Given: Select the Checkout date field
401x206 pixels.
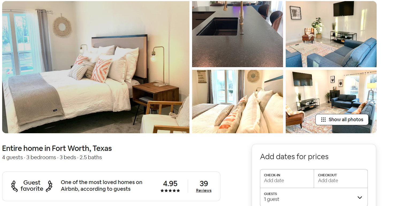Looking at the screenshot, I should [341, 178].
